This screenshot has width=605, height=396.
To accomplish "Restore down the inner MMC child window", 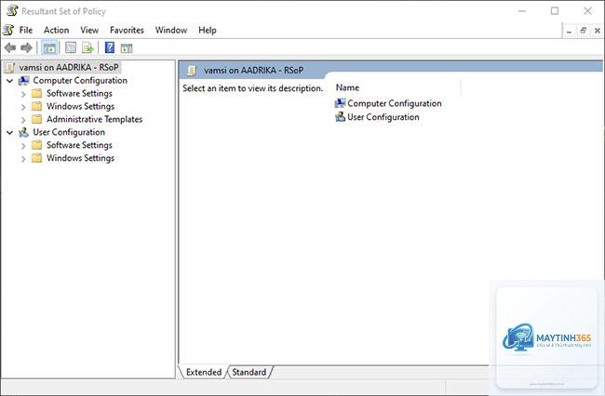I will point(584,31).
